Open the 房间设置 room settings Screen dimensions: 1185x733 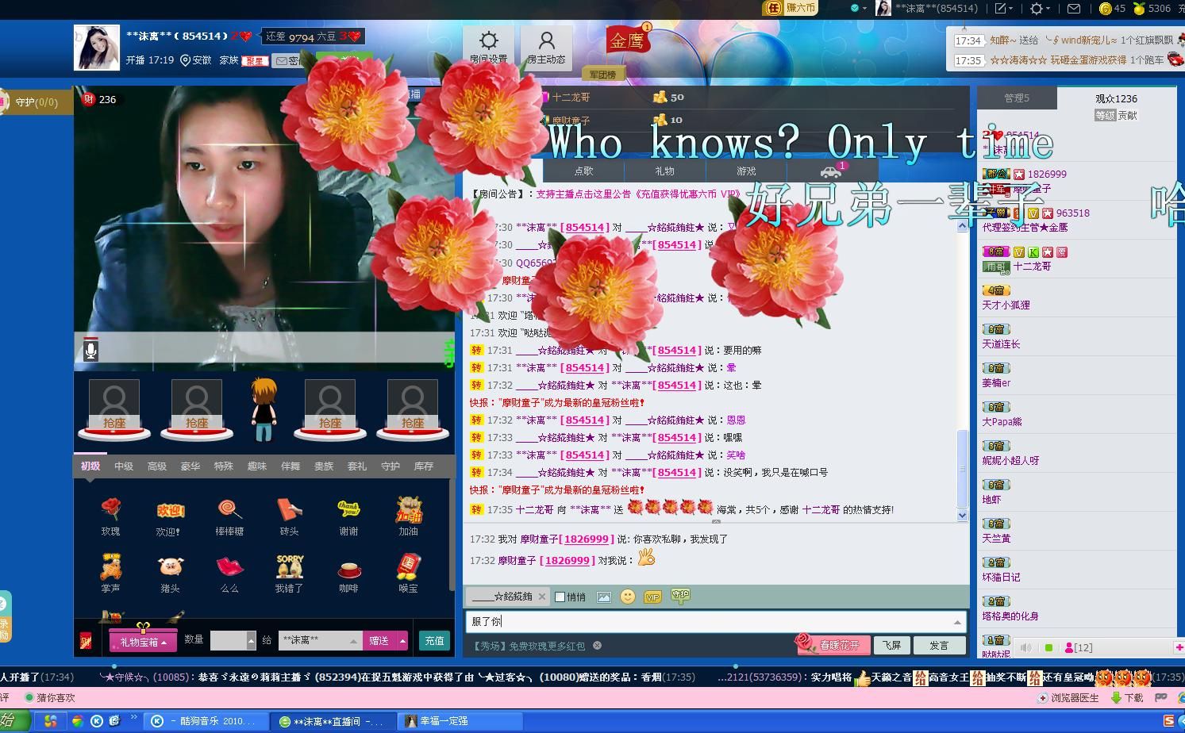pos(489,47)
